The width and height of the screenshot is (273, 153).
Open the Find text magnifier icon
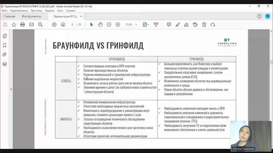(41, 25)
